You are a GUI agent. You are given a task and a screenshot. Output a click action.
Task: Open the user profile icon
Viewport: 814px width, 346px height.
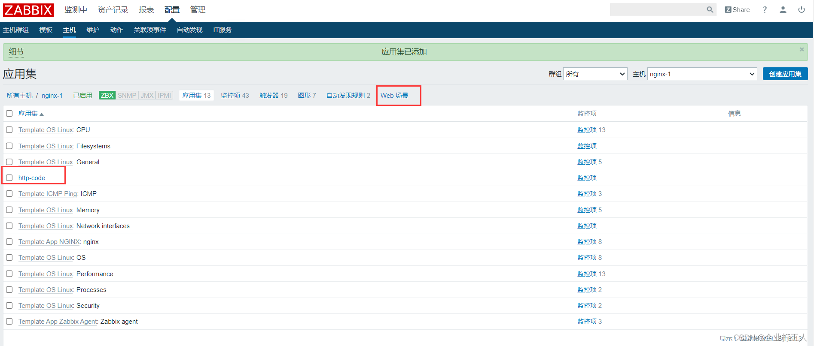pos(783,9)
